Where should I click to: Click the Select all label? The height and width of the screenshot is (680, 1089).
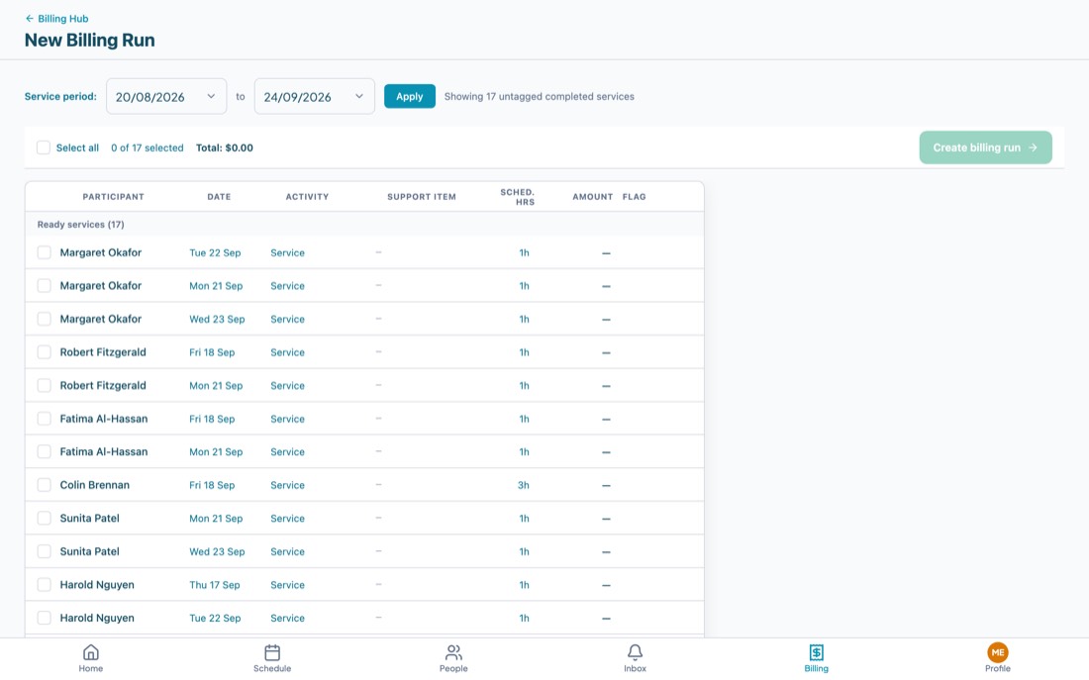[77, 147]
